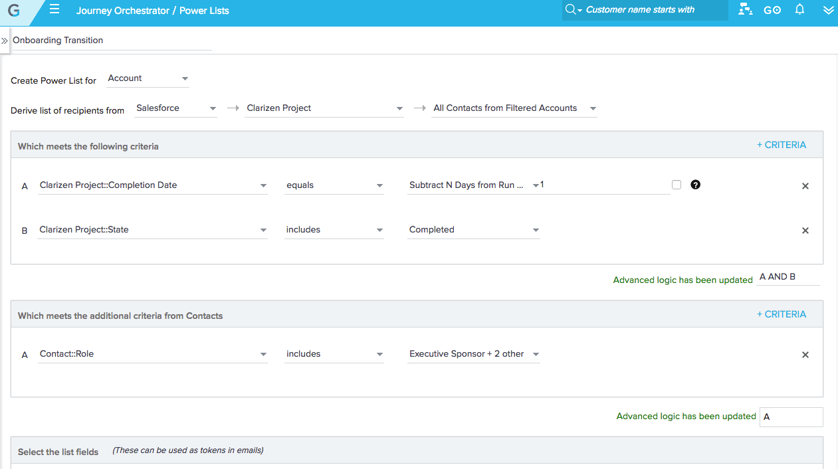
Task: Click the Select the list fields header
Action: pos(58,452)
